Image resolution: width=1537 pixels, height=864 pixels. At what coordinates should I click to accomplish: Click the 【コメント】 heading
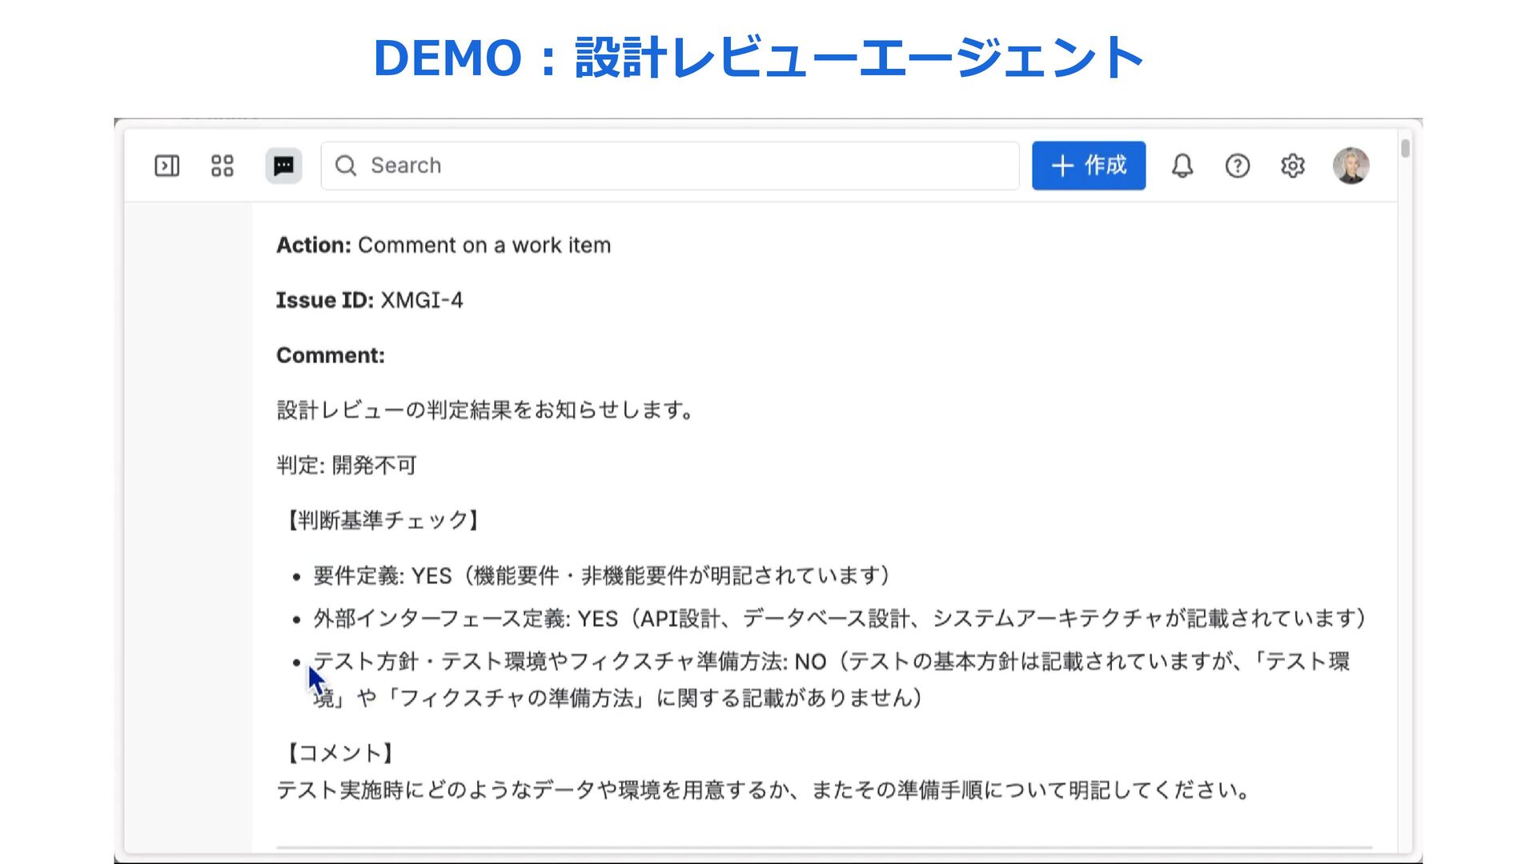tap(340, 753)
